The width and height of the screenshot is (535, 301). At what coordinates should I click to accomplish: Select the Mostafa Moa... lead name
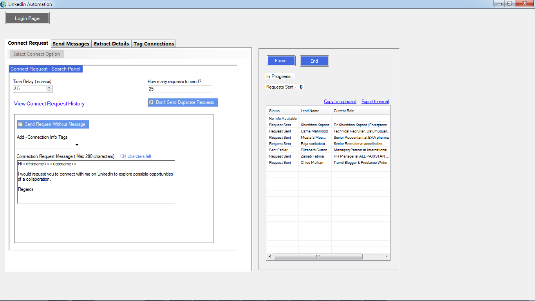pyautogui.click(x=315, y=137)
